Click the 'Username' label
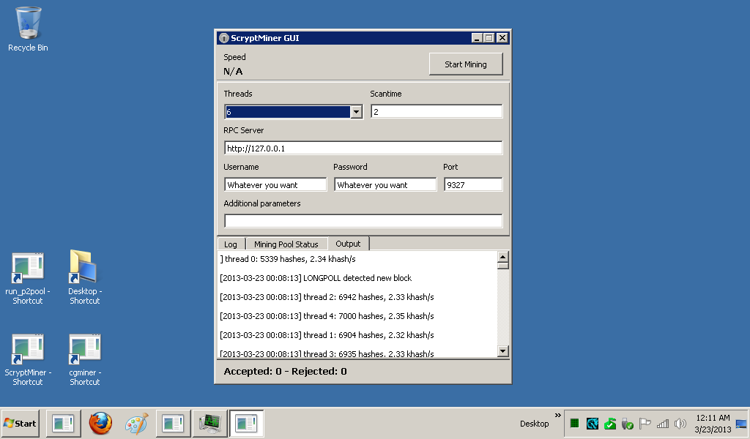750x439 pixels. click(241, 167)
